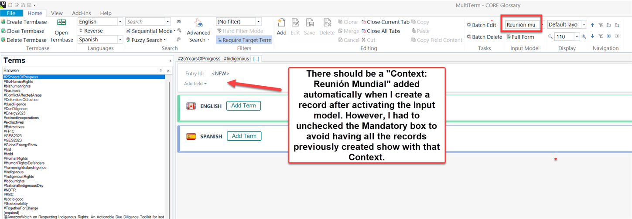Click the blue circled left arrow icon
632x219 pixels.
609,36
